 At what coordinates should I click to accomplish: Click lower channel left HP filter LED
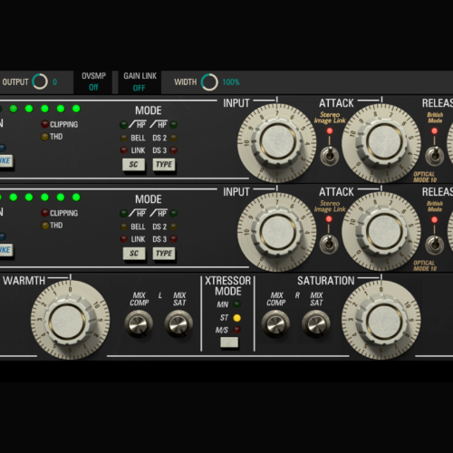[123, 213]
